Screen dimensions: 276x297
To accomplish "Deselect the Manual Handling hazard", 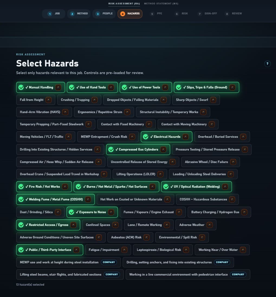I will 40,87.
